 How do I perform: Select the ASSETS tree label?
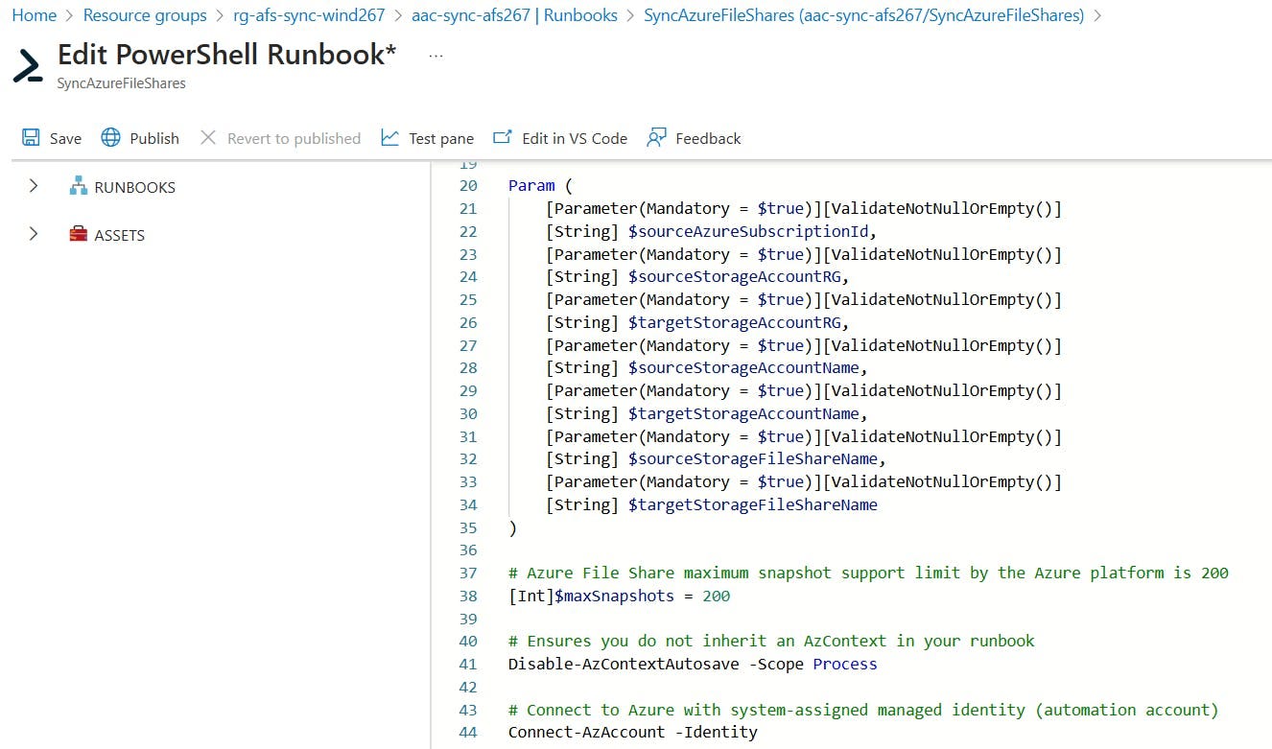tap(119, 235)
